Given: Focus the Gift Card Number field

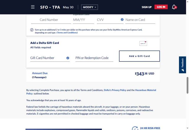Looking at the screenshot, I should point(47,58).
